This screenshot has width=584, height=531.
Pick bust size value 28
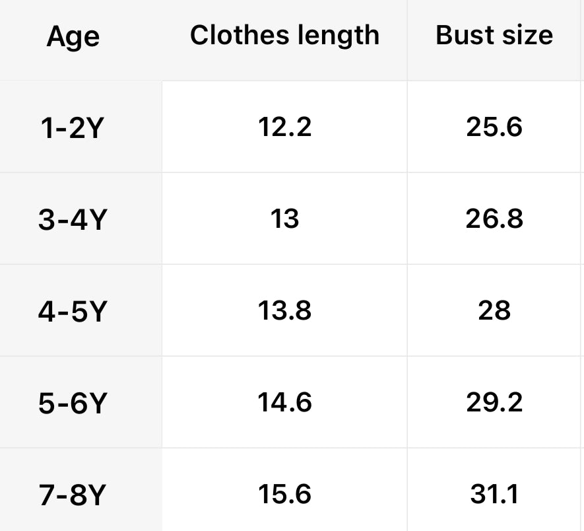(x=494, y=310)
